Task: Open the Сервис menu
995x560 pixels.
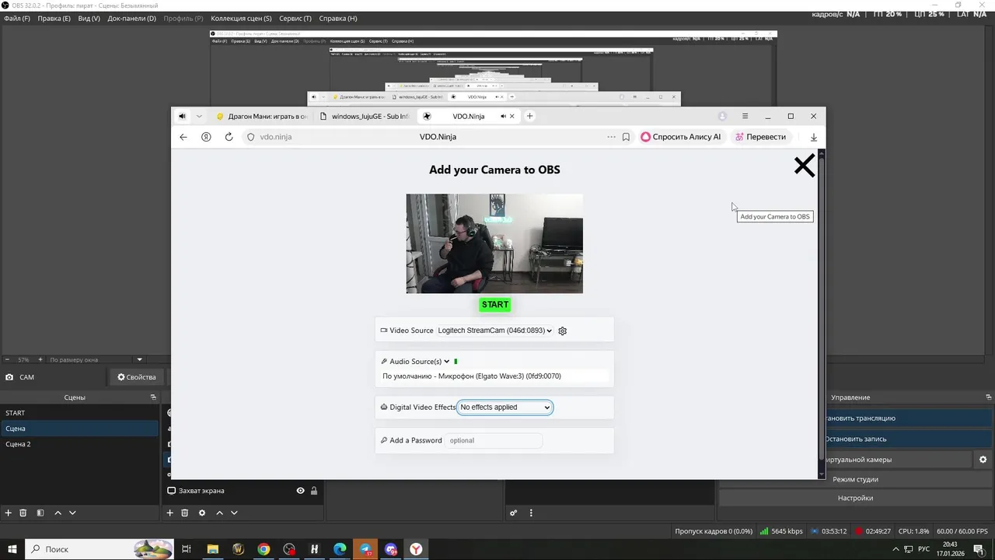Action: coord(295,18)
